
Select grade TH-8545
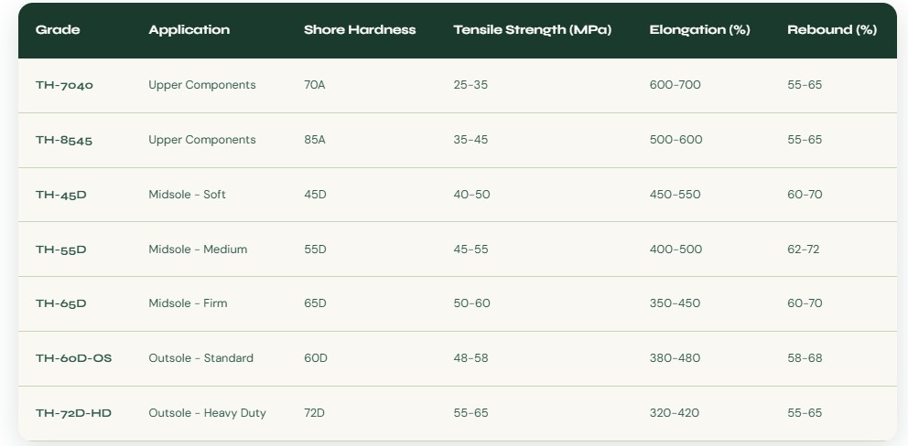click(x=64, y=140)
